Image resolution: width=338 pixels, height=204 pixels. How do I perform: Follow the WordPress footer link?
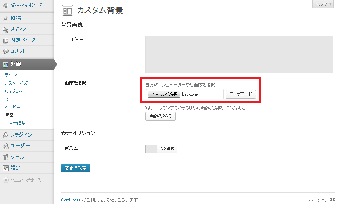(71, 200)
